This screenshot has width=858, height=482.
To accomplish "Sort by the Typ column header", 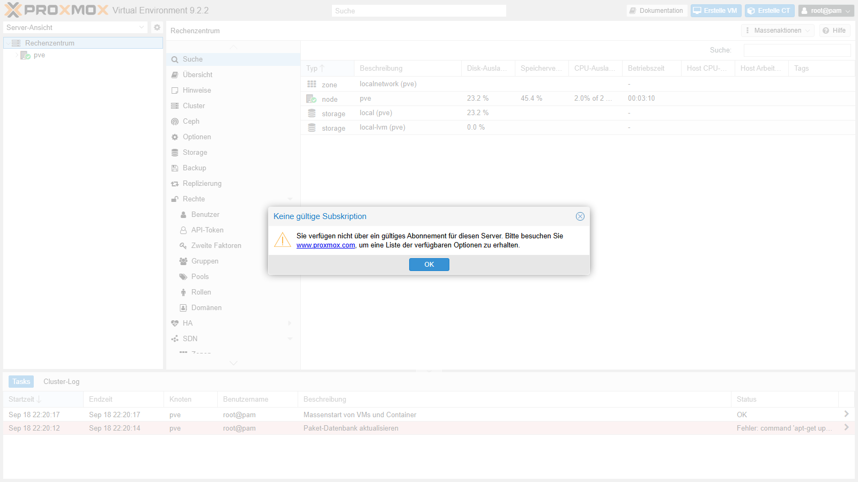I will pos(327,69).
